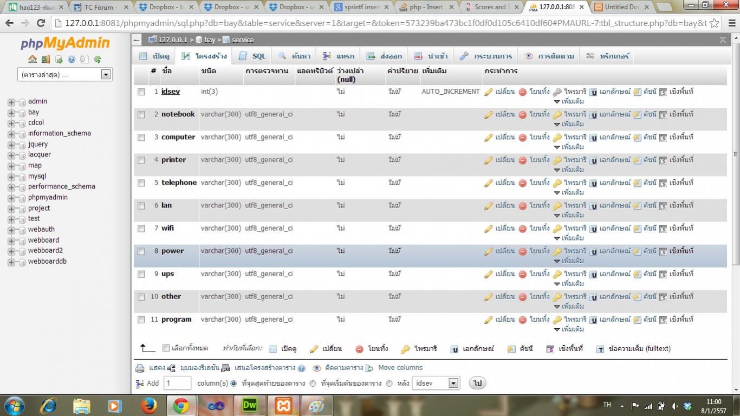The image size is (740, 416).
Task: Collapse the top panel with the corner arrow icon
Action: 723,40
